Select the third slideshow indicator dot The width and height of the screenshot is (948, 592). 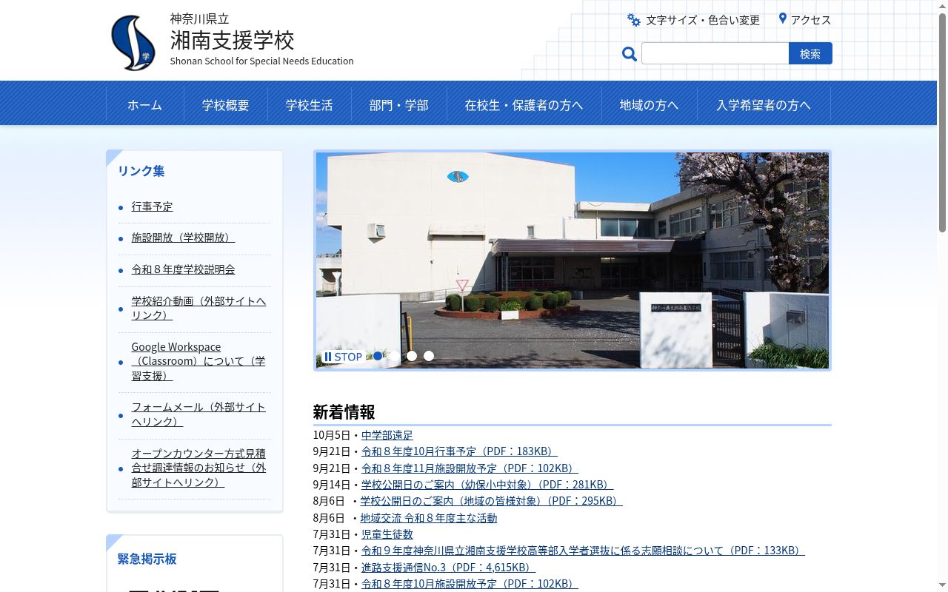[x=412, y=356]
